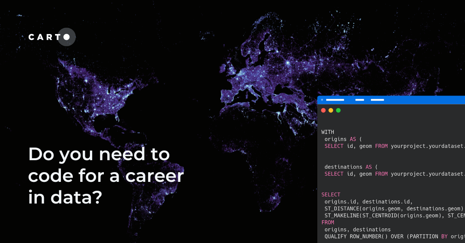Click the FROM keyword above origins, destinations

327,222
